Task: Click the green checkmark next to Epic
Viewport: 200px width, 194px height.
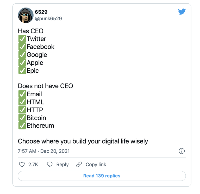Action: point(22,70)
